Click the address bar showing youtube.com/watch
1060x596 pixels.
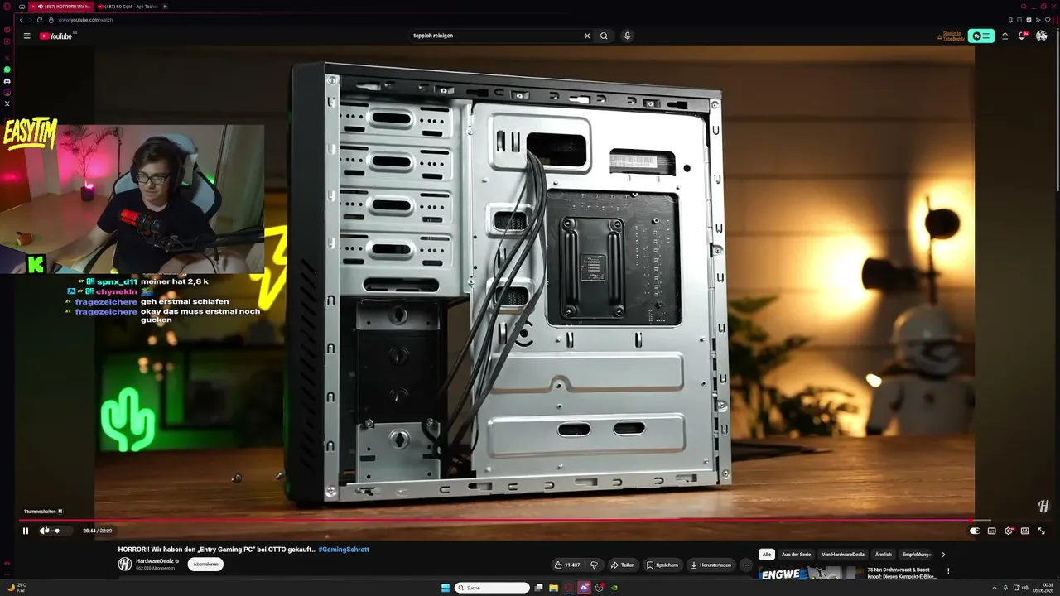86,20
